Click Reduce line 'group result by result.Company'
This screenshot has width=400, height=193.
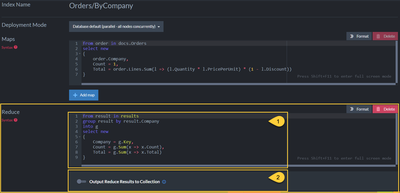[121, 121]
